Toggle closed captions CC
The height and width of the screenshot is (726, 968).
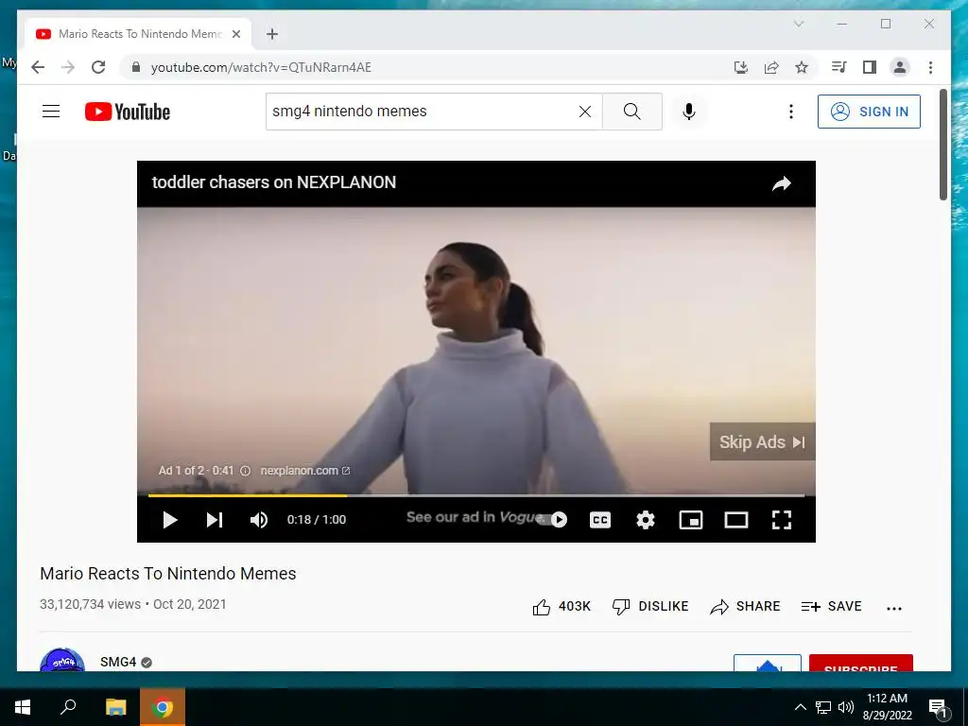coord(600,520)
